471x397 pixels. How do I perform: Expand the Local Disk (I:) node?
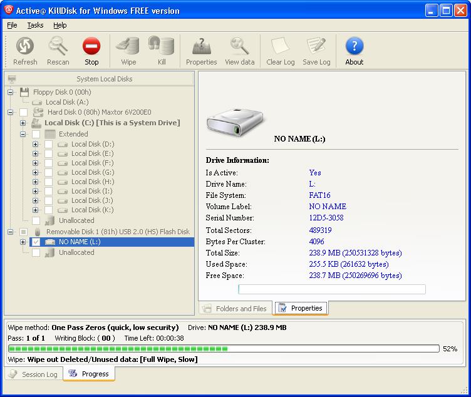coord(36,191)
